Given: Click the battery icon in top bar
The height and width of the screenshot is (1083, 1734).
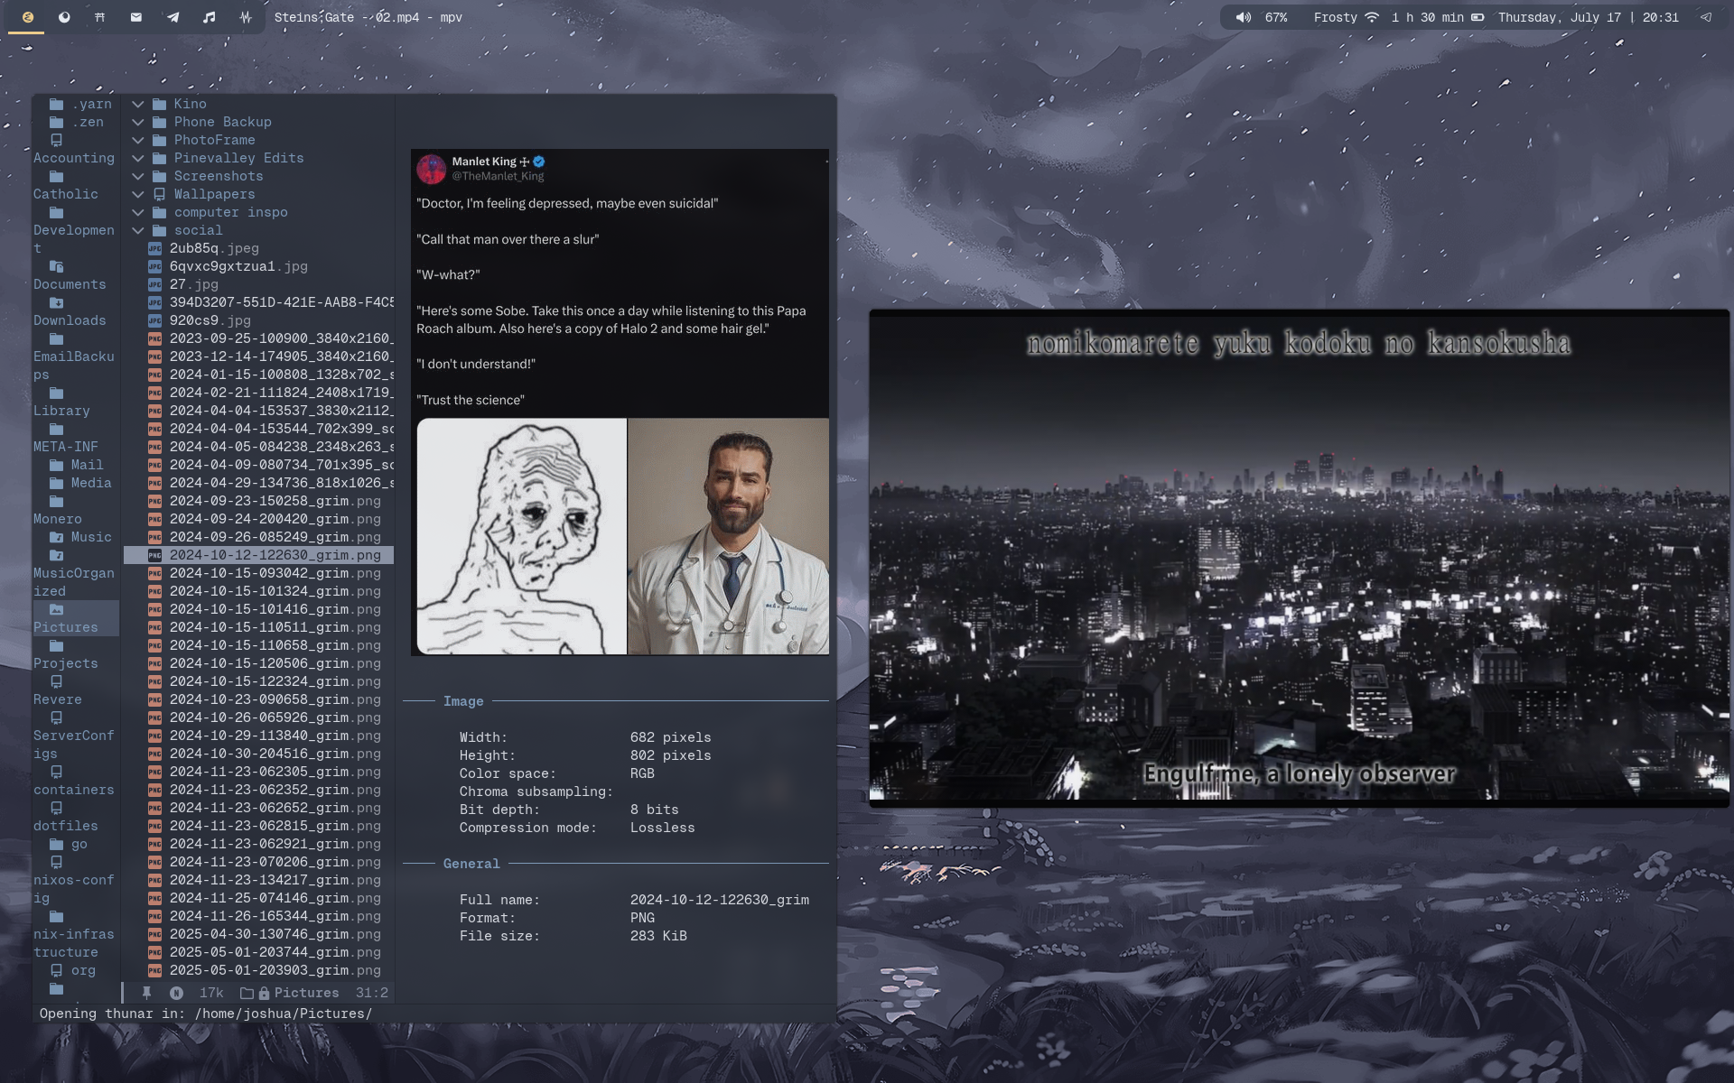Looking at the screenshot, I should coord(1478,17).
